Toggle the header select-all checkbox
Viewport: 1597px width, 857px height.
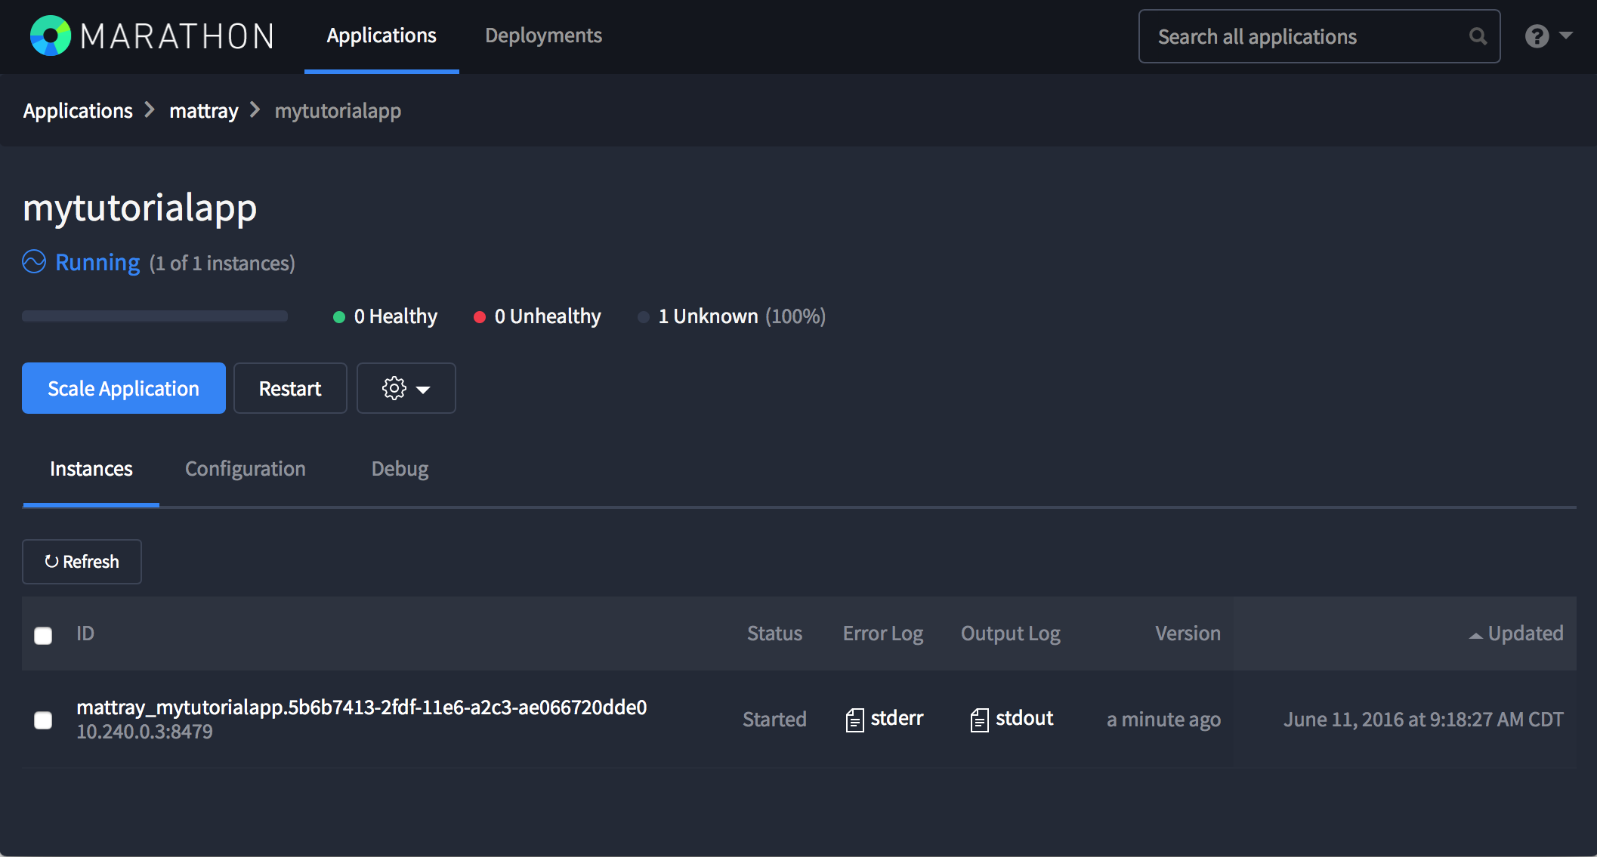pyautogui.click(x=43, y=632)
